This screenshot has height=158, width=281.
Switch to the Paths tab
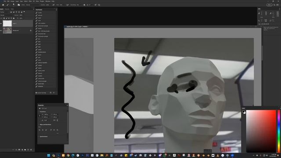point(12,9)
